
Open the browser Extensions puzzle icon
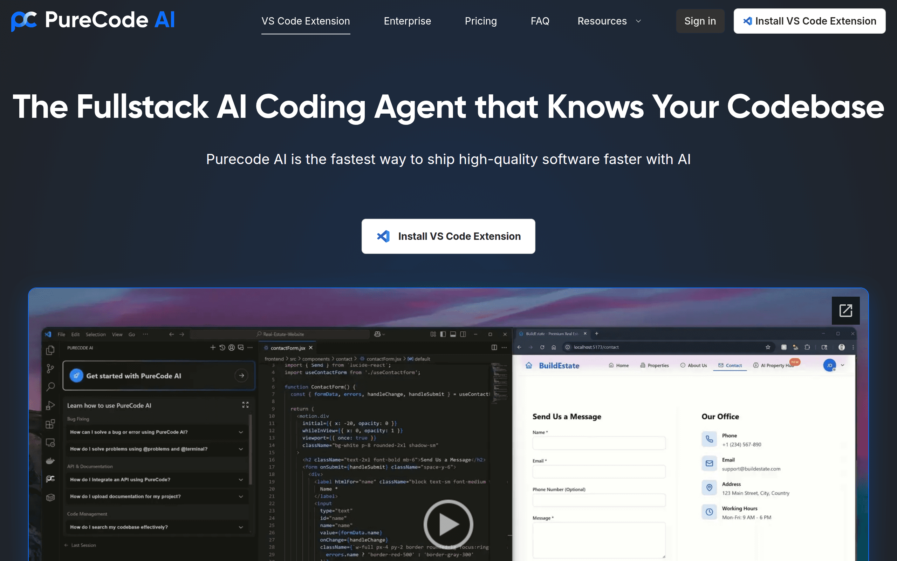coord(807,347)
